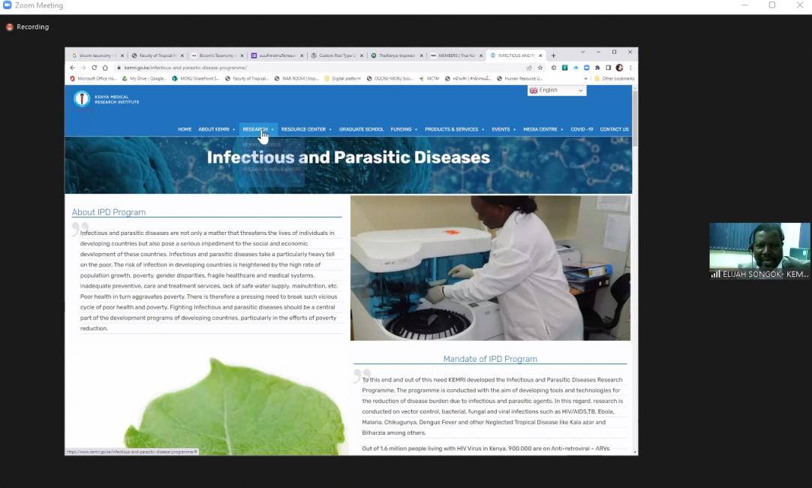Image resolution: width=812 pixels, height=488 pixels.
Task: Expand the Research menu
Action: point(258,130)
